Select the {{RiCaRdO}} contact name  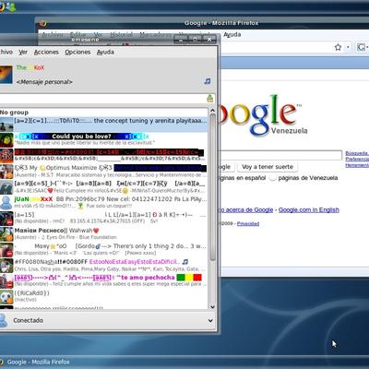click(31, 292)
